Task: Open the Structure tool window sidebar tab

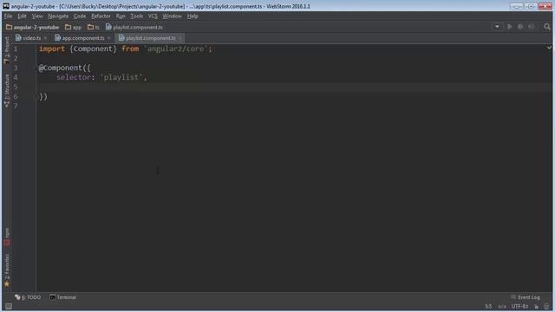Action: [7, 90]
